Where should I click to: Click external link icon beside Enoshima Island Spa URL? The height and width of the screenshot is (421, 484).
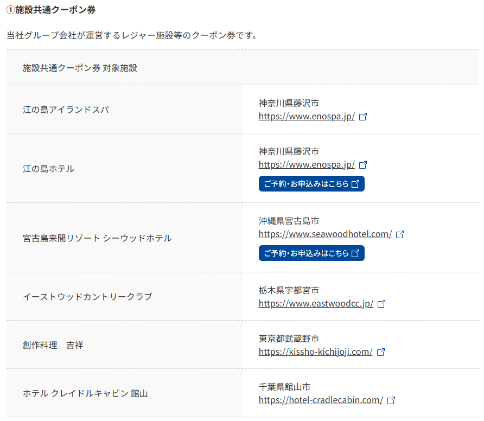point(364,117)
